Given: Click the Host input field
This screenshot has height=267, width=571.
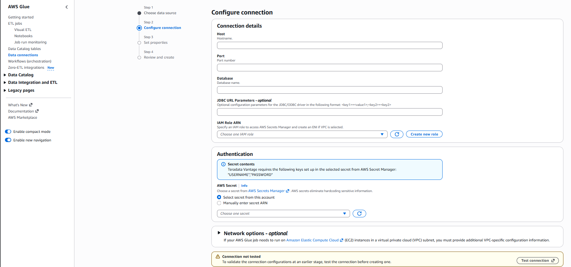Looking at the screenshot, I should point(330,45).
